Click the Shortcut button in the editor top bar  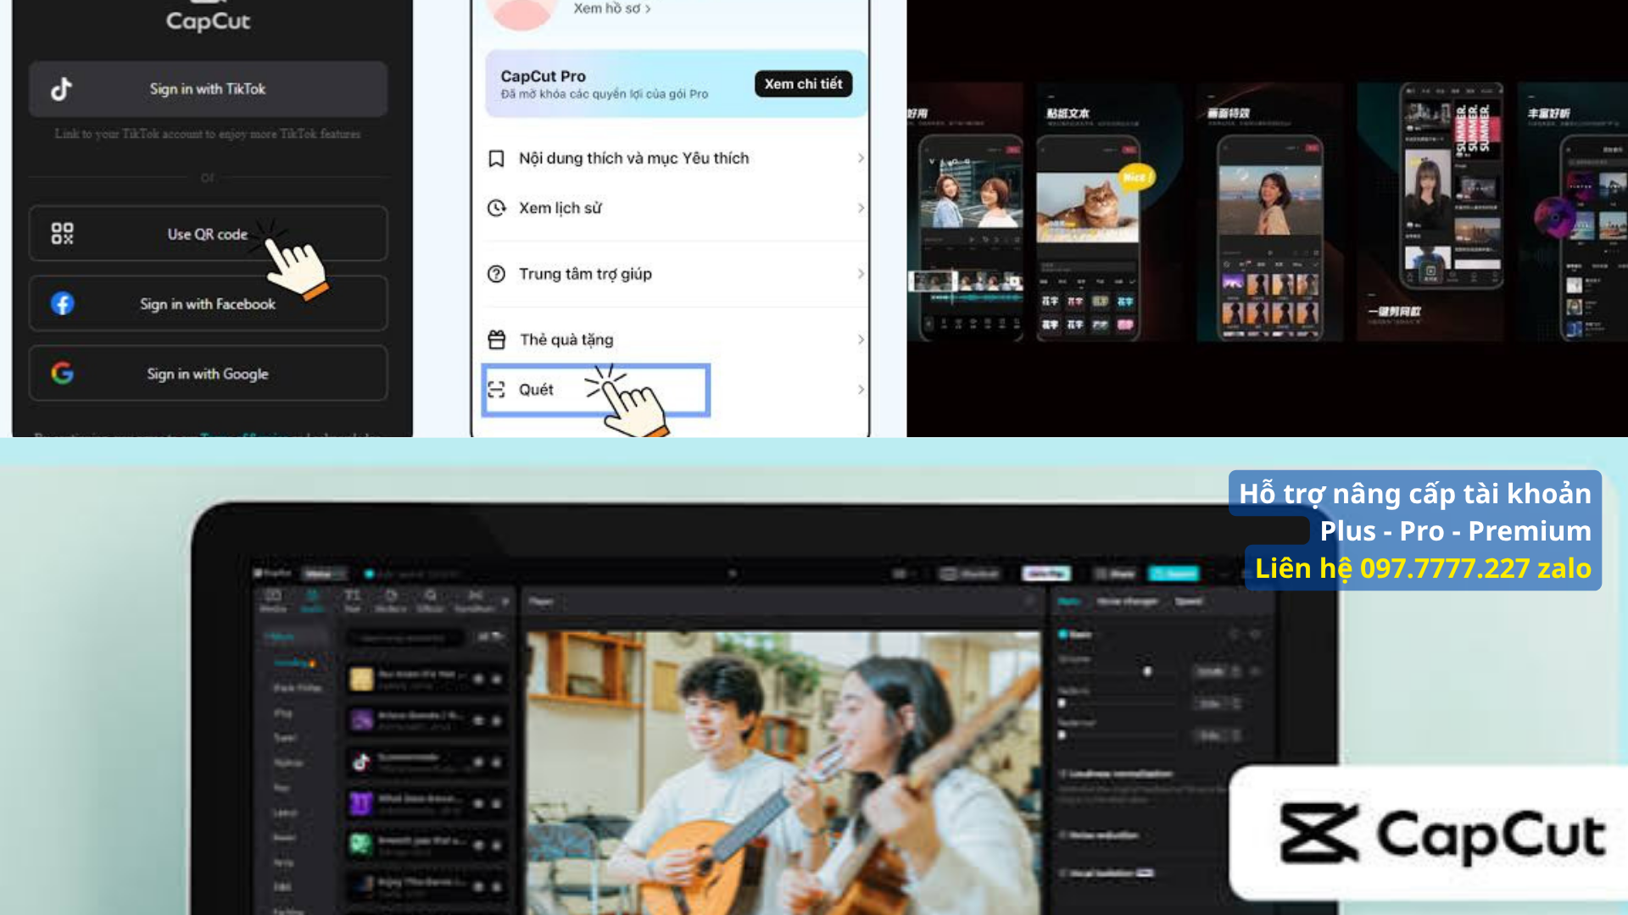[970, 574]
